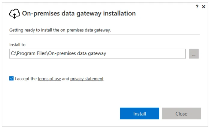
Task: Dismiss the dialog with the X icon
Action: click(204, 7)
